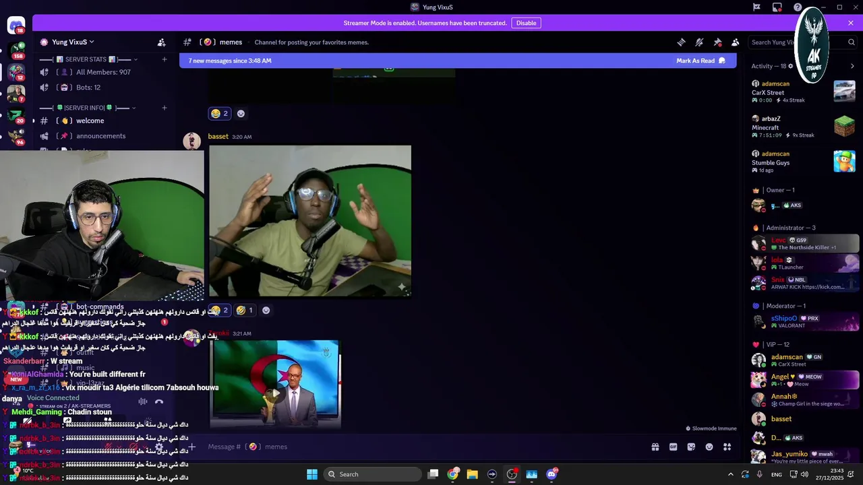Open the inbox icon in title bar
This screenshot has width=863, height=485.
pos(777,7)
